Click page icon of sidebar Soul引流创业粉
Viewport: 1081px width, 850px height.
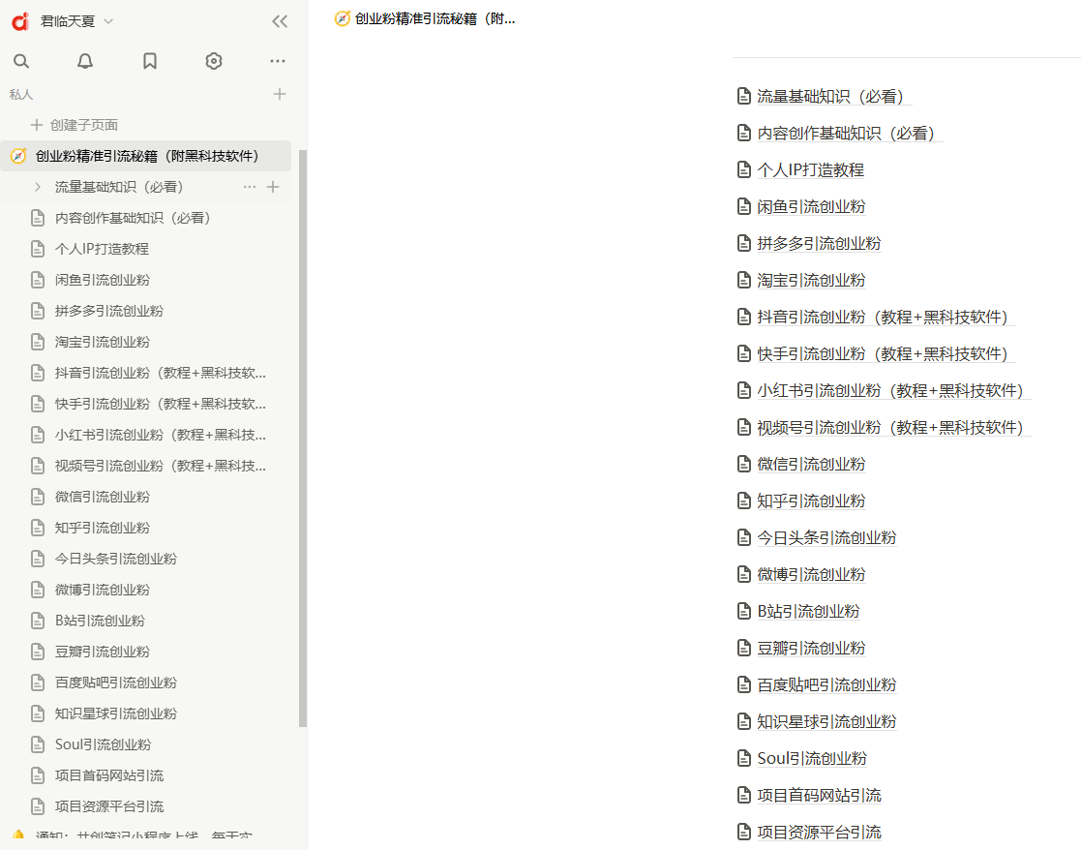tap(38, 745)
